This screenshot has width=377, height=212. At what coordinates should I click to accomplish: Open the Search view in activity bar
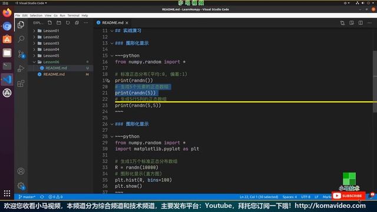(21, 39)
